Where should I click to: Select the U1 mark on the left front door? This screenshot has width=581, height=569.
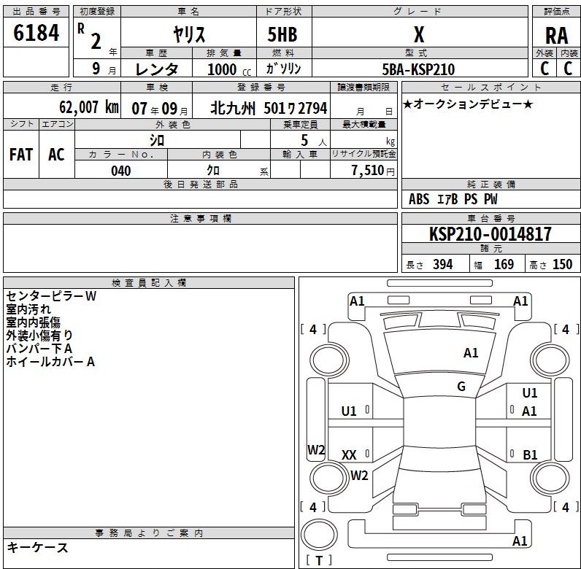point(349,411)
